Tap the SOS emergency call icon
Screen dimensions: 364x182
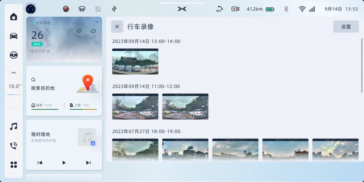[219, 9]
